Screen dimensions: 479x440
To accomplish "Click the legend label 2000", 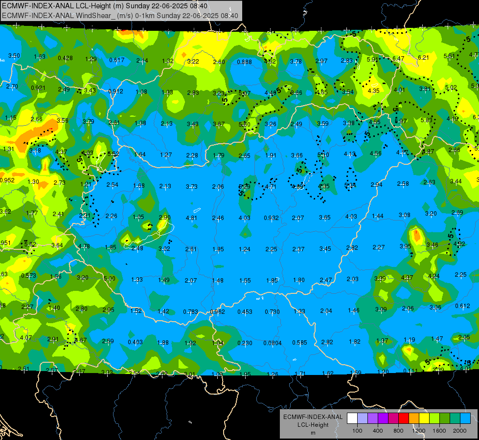I will click(x=460, y=431).
